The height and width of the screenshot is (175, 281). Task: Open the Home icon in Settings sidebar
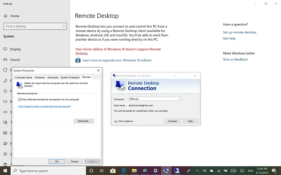[x=6, y=16]
